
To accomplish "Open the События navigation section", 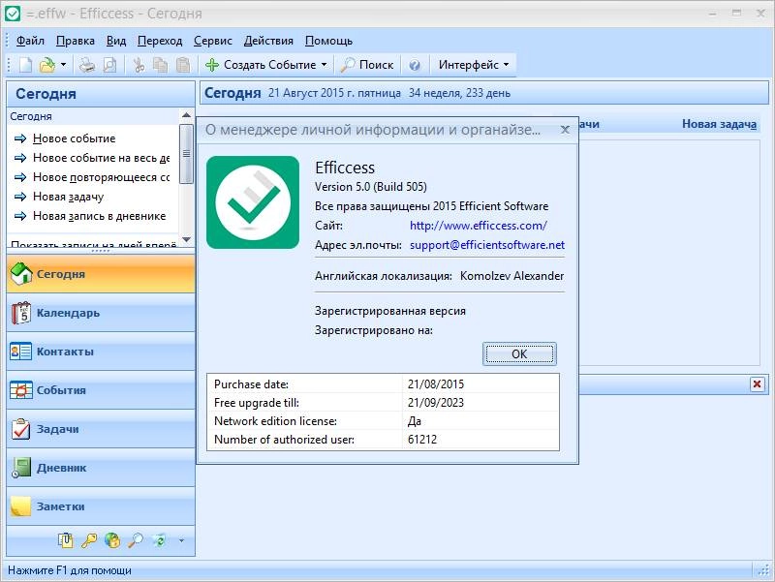I will point(101,390).
